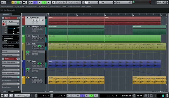Viewport: 169px width, 98px height.
Task: Switch to the Editor tab
Action: [x=12, y=92]
